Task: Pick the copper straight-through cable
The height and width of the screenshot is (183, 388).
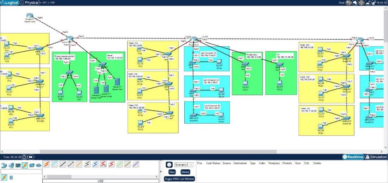Action: [63, 165]
